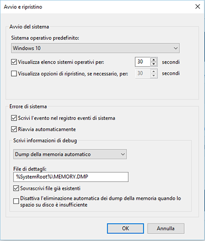205x241 pixels.
Task: Click OK to confirm settings
Action: tap(125, 228)
